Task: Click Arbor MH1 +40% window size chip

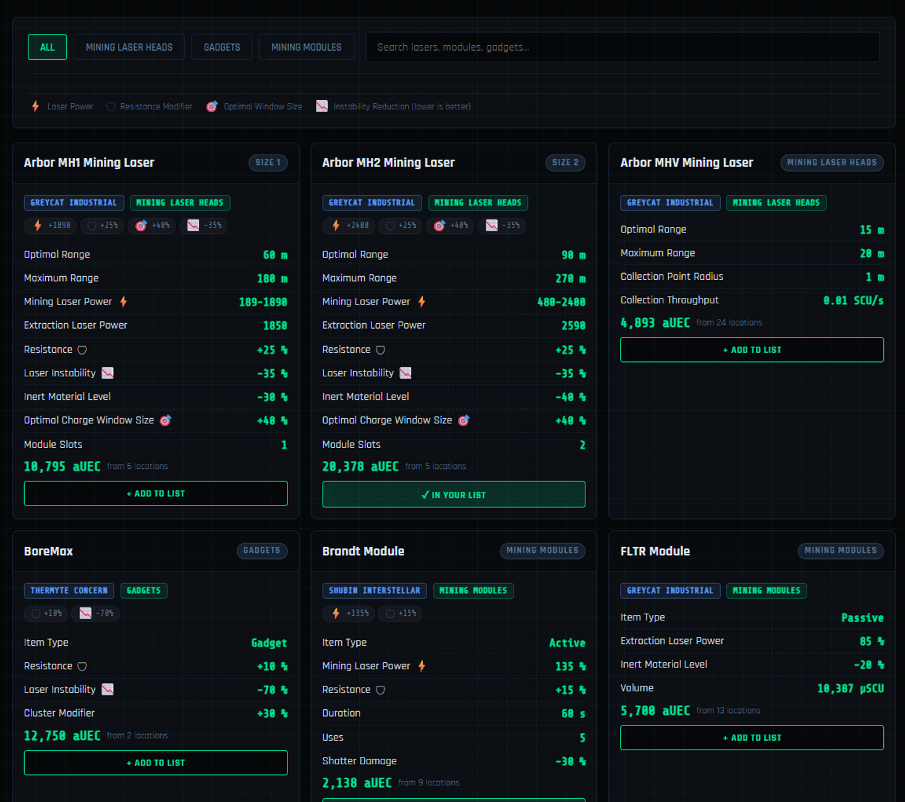Action: (x=152, y=226)
